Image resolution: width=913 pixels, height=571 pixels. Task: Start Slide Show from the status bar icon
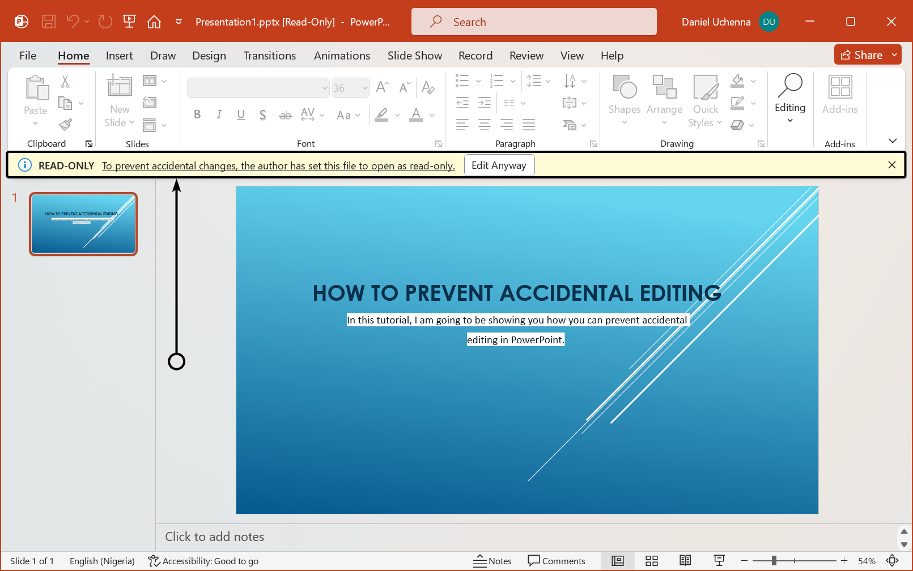click(x=719, y=560)
